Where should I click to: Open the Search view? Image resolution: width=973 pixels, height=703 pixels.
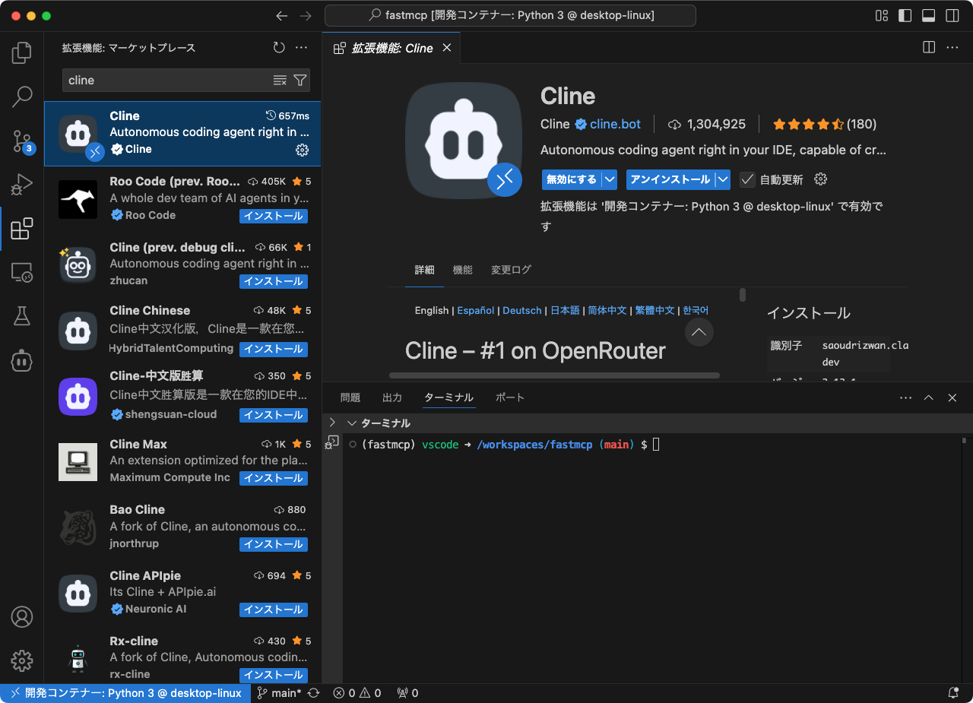[21, 97]
